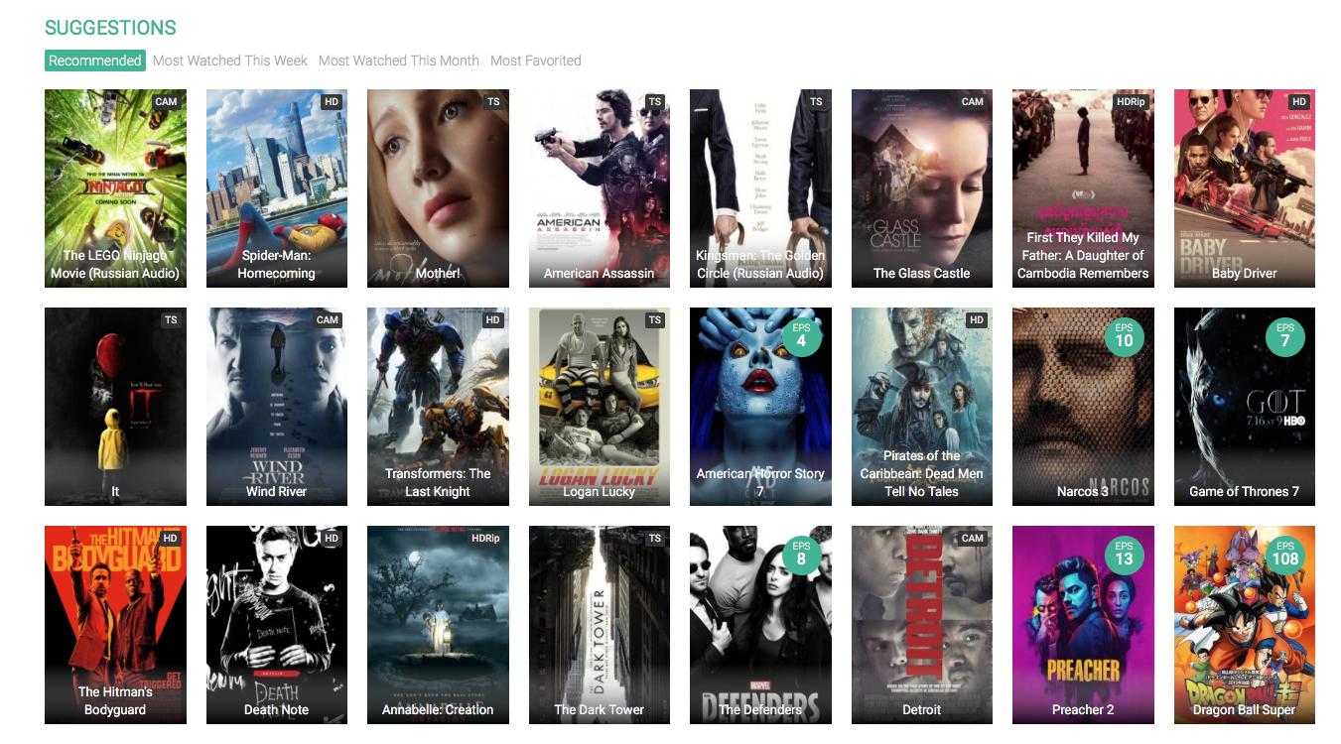Open the Mother! movie poster
This screenshot has width=1341, height=744.
tap(438, 188)
